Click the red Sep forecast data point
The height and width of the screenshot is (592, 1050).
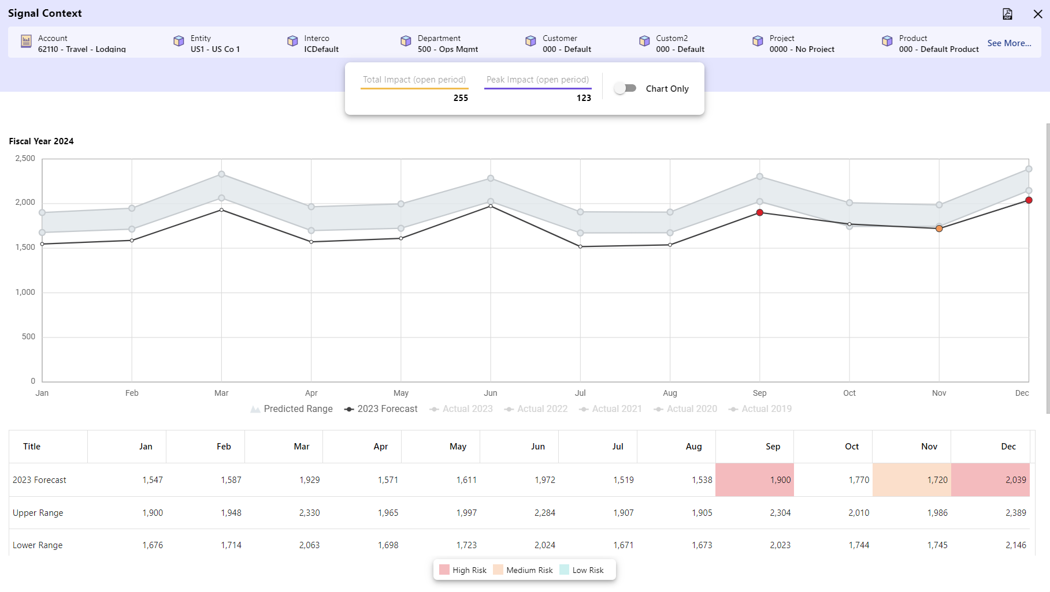(x=760, y=213)
